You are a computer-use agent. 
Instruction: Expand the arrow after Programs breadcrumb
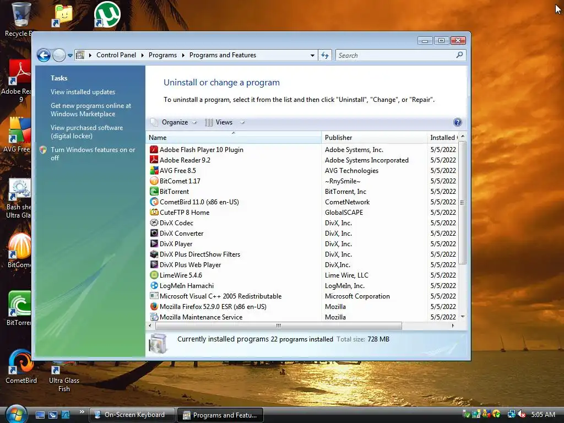(183, 55)
